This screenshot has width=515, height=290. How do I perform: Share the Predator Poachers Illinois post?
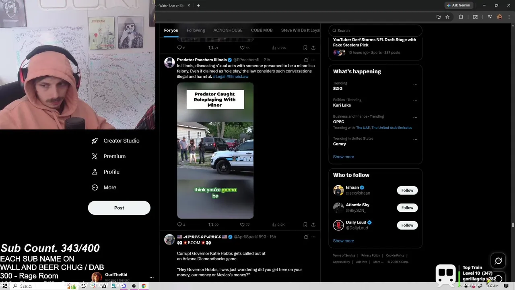313,225
